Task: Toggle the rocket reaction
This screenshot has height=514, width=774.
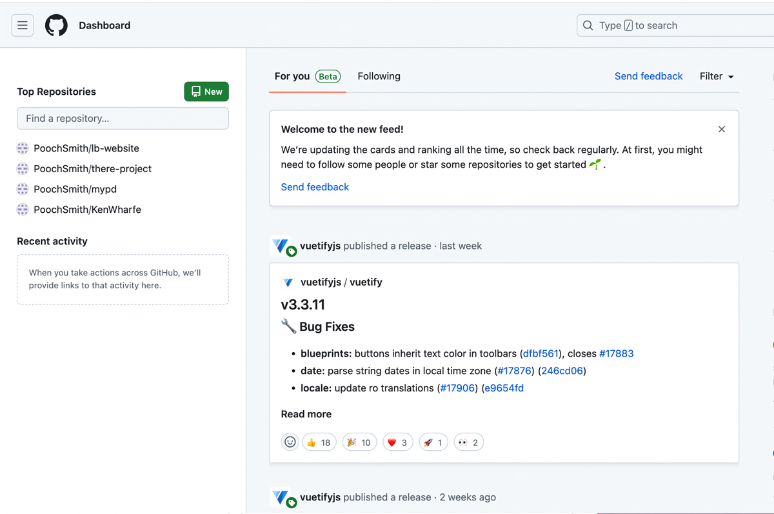Action: 433,442
